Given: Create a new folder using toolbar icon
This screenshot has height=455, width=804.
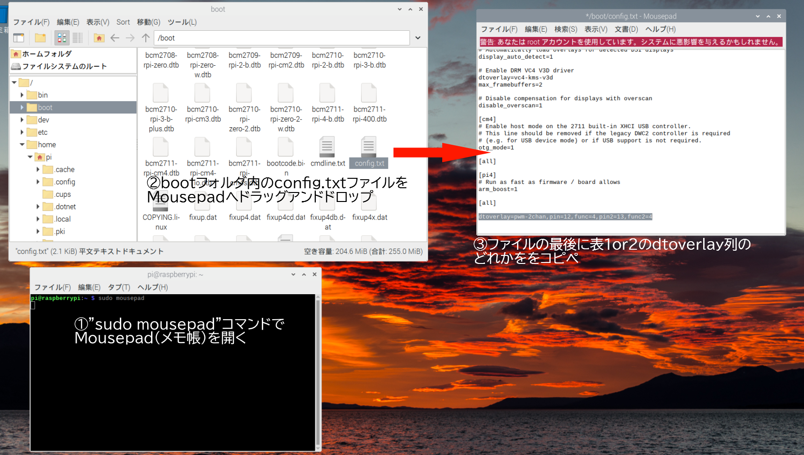Looking at the screenshot, I should pyautogui.click(x=41, y=38).
